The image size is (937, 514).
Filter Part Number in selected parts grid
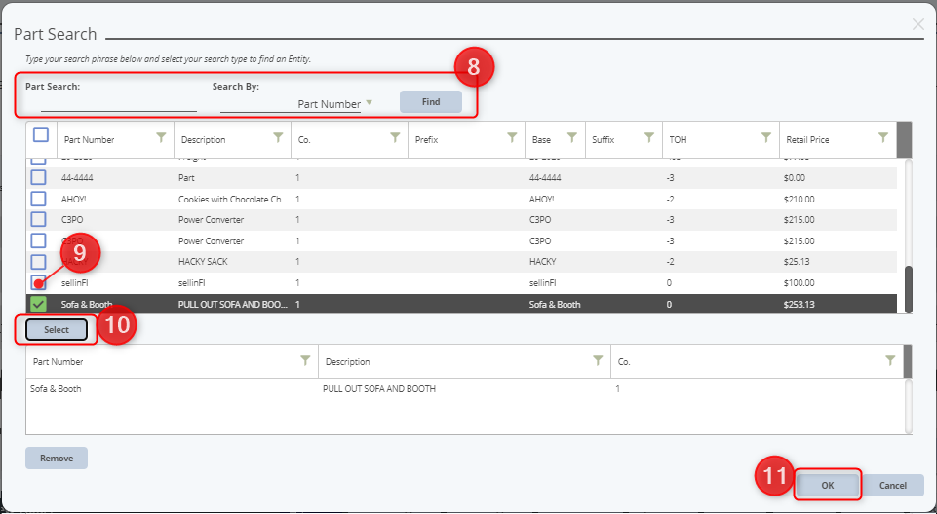305,360
